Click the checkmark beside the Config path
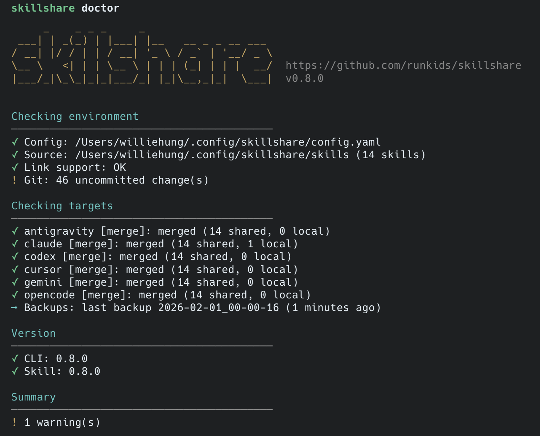The height and width of the screenshot is (436, 540). [15, 142]
